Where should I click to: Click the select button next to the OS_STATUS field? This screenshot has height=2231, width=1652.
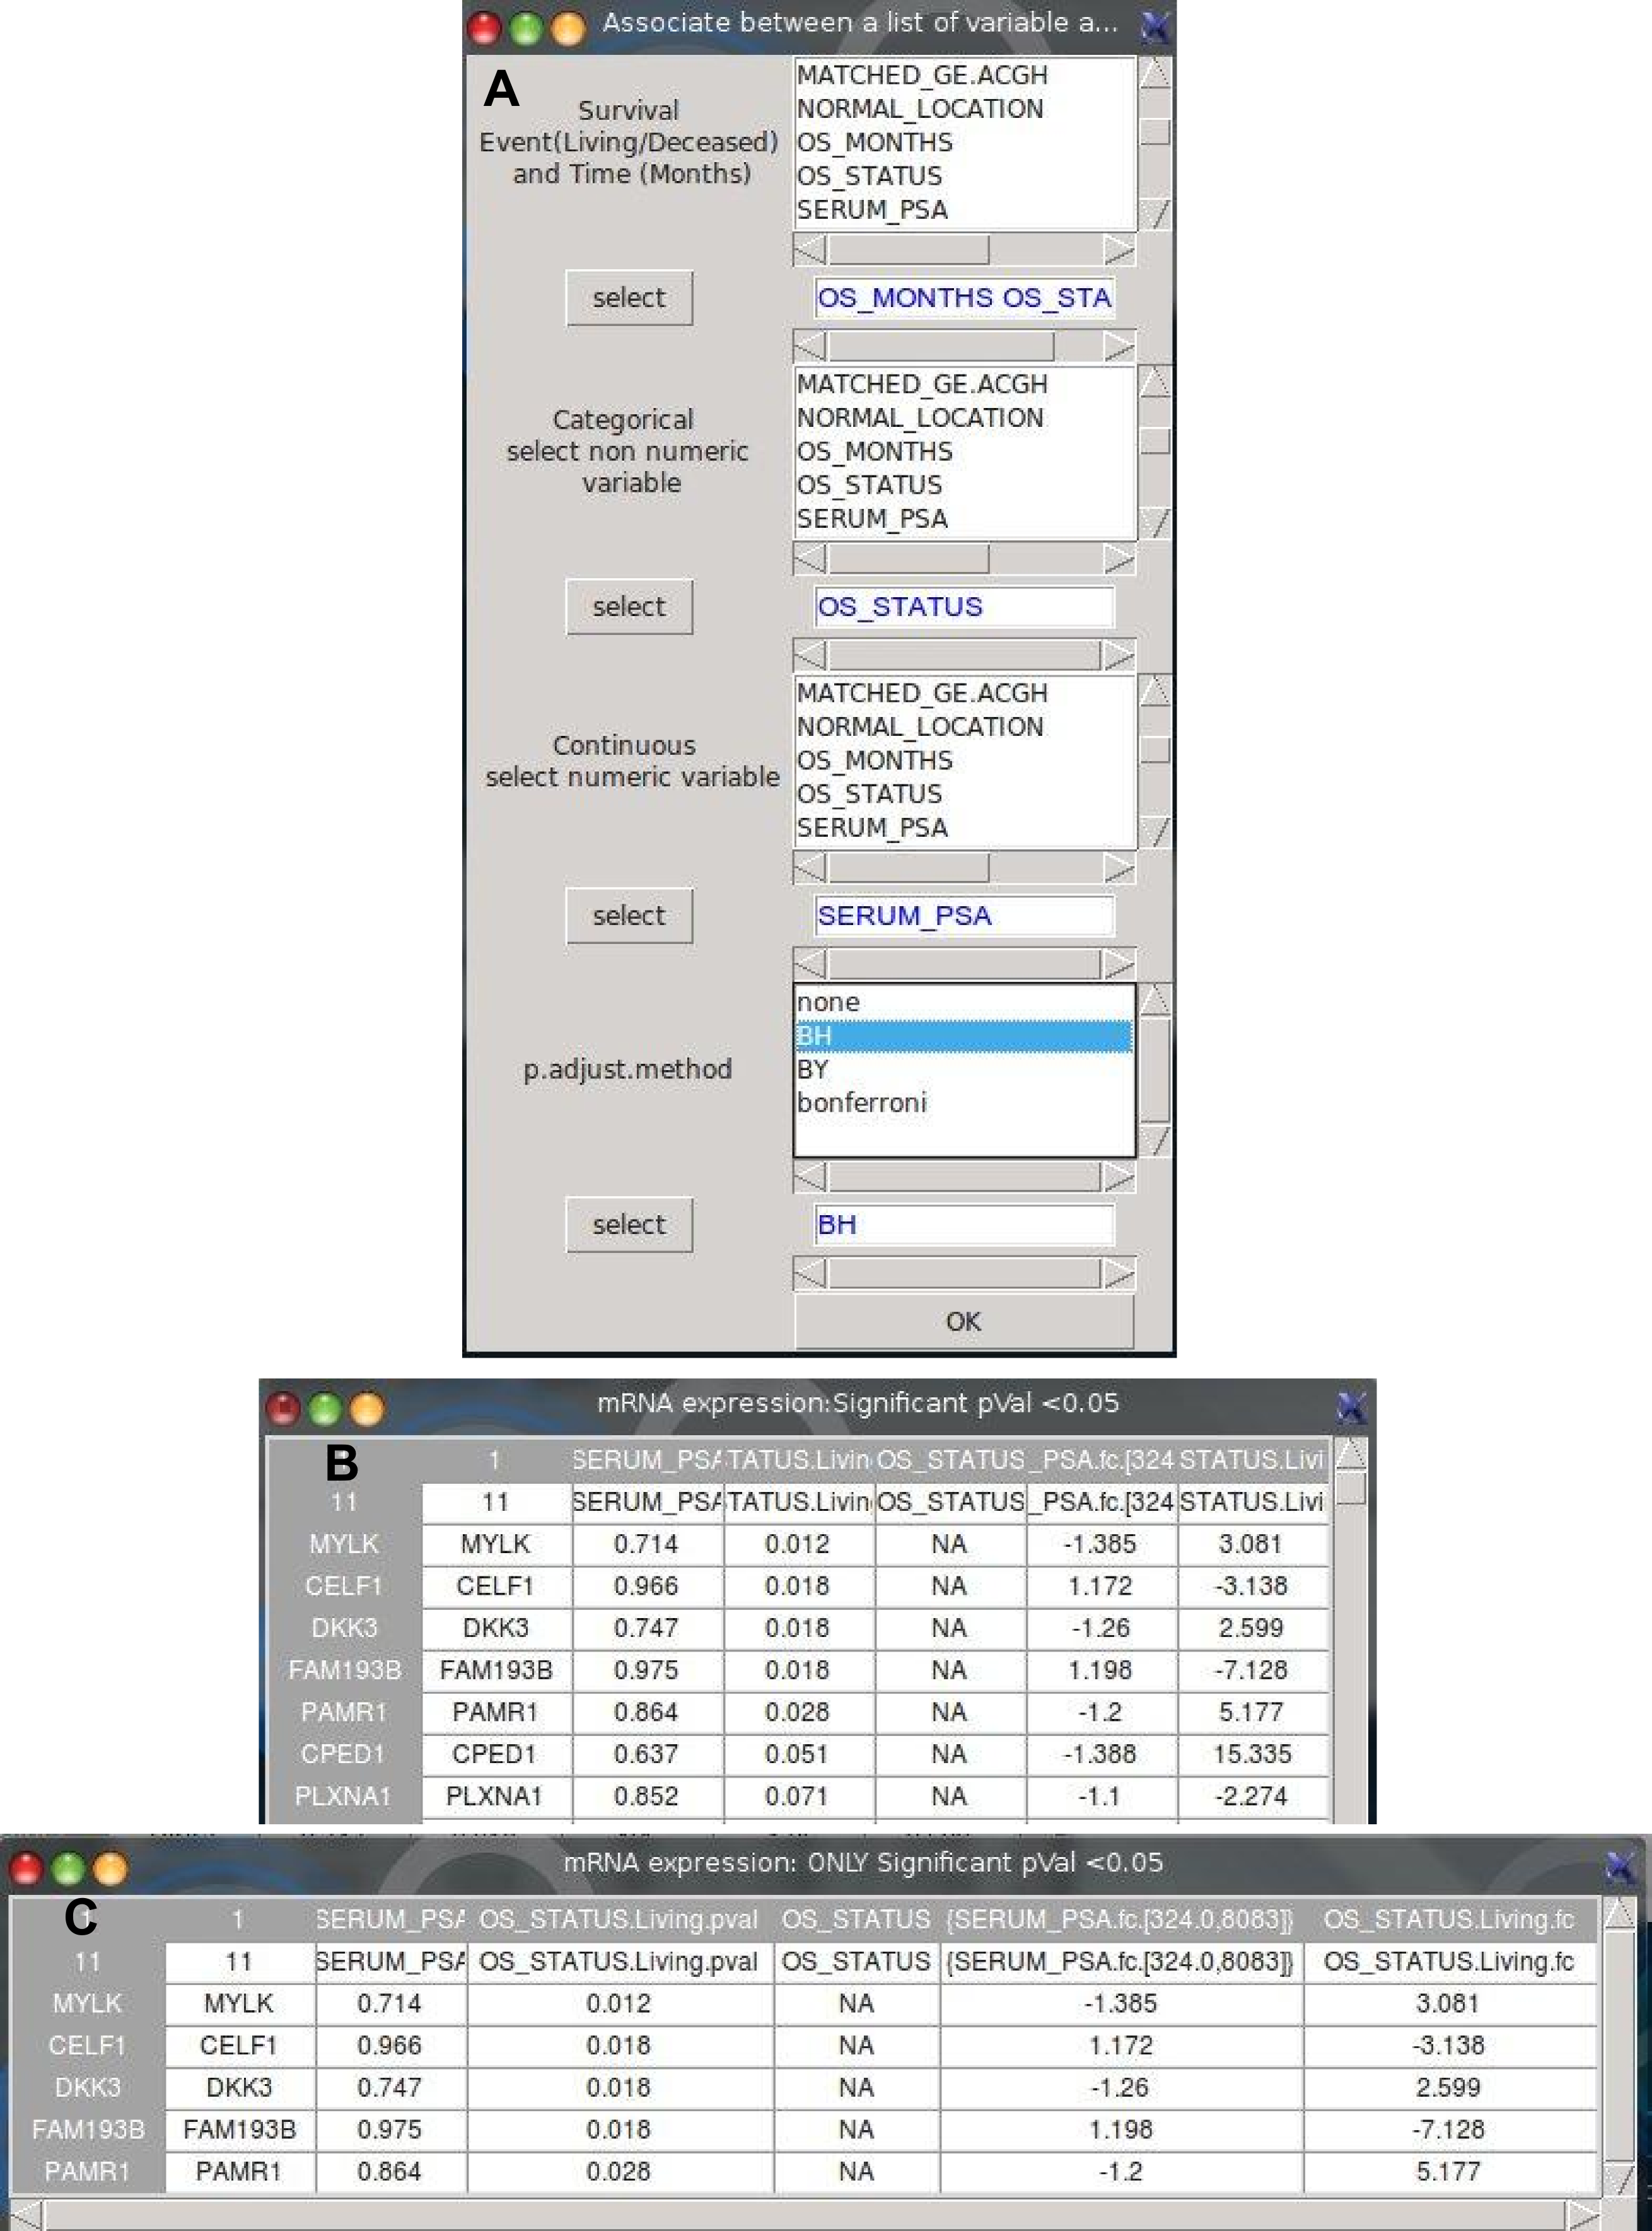coord(628,607)
